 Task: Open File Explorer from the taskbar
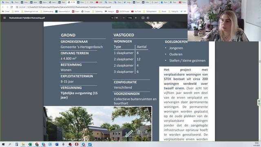click(x=23, y=144)
